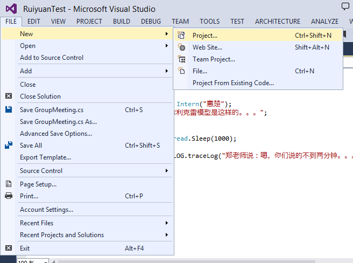The image size is (353, 263).
Task: Click the Save All icon
Action: tap(9, 146)
